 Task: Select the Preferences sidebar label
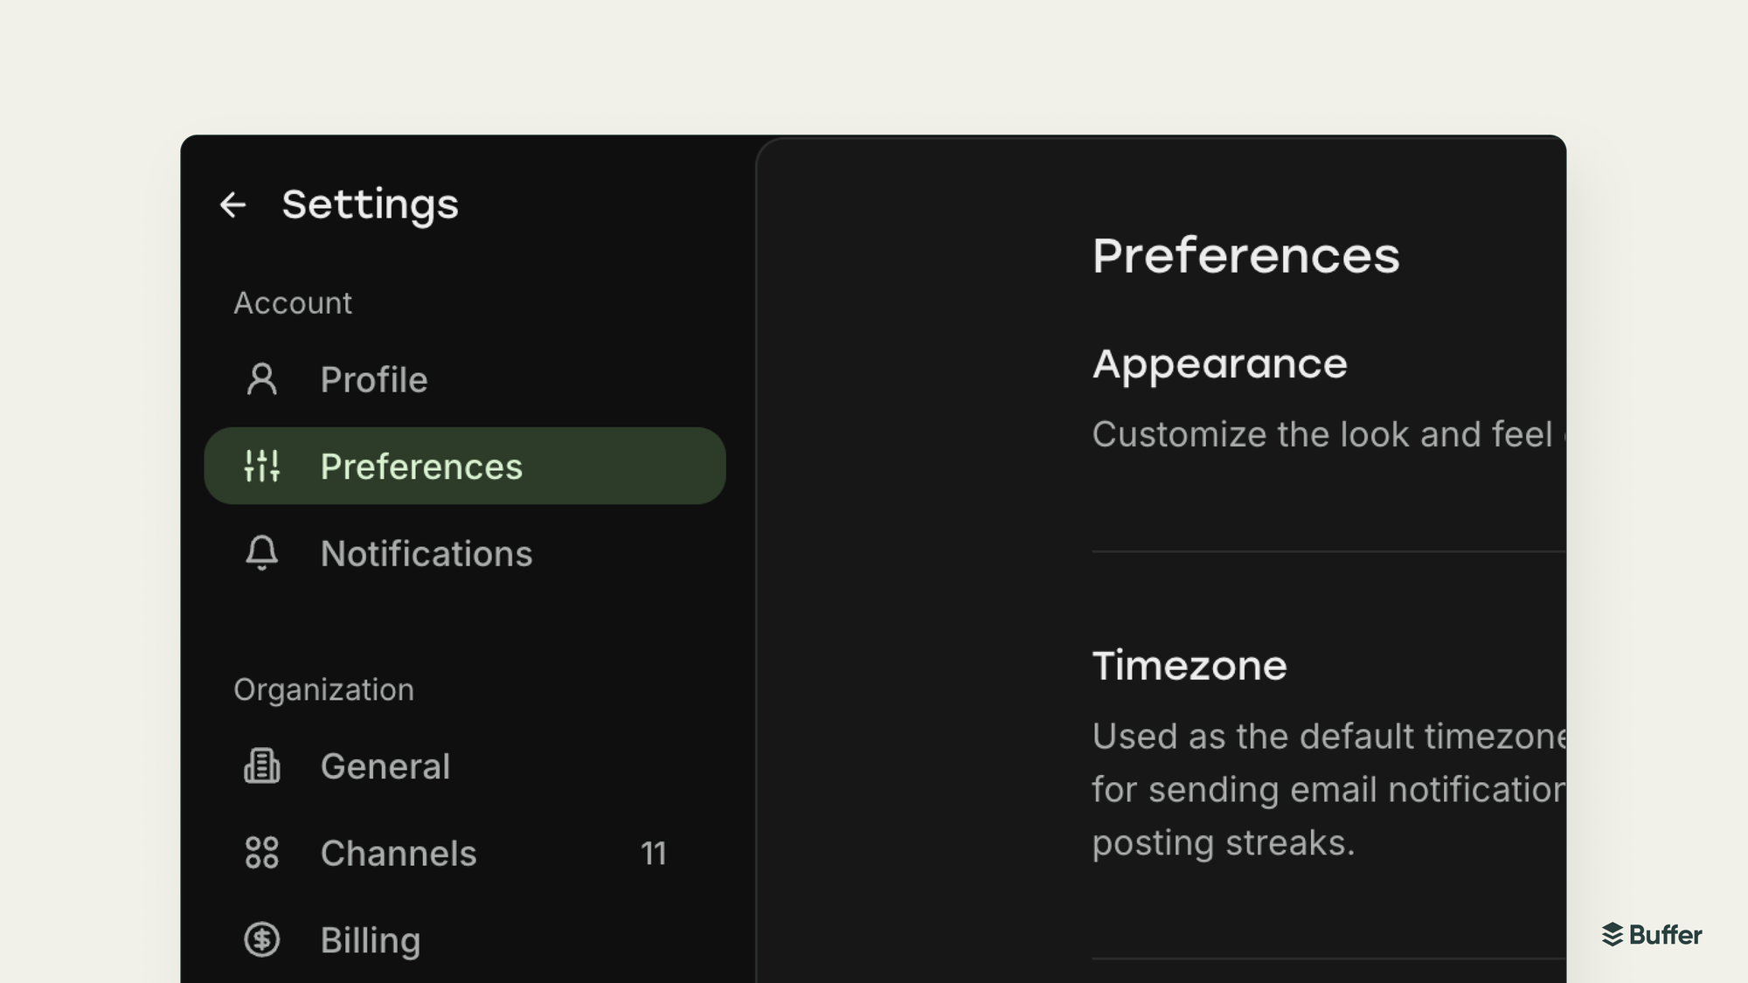[x=421, y=467]
